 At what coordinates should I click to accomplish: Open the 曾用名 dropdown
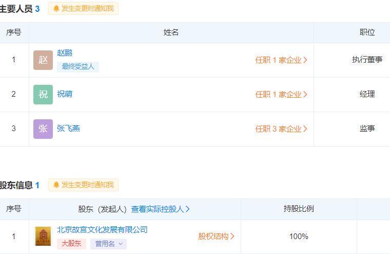108,244
